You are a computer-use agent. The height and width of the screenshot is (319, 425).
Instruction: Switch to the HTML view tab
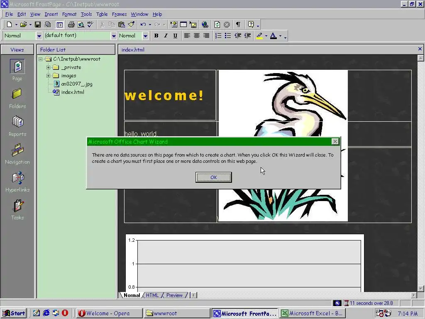152,295
